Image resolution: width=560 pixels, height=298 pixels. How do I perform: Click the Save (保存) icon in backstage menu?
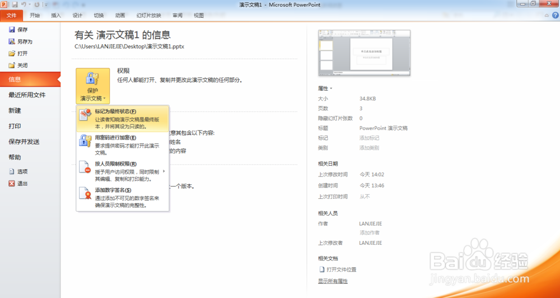(12, 30)
